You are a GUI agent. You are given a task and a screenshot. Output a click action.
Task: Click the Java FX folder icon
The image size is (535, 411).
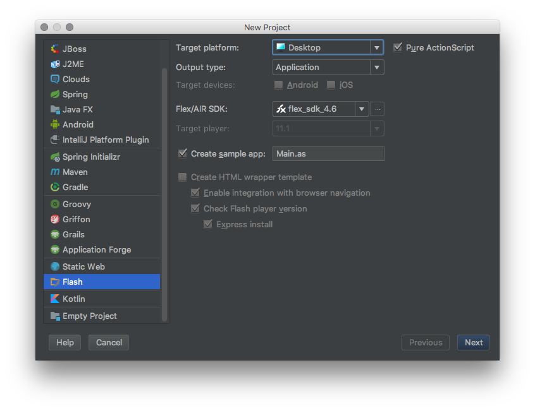[55, 109]
